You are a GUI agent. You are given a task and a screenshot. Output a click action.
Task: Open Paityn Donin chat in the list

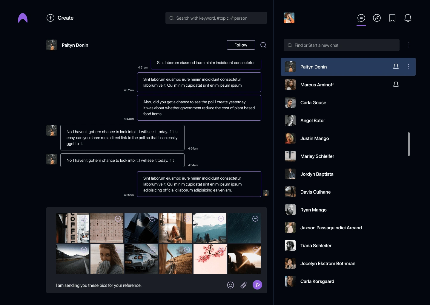pyautogui.click(x=348, y=67)
